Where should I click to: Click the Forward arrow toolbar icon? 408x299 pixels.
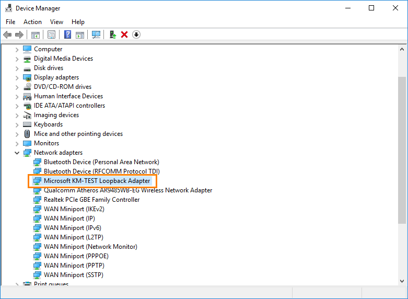pyautogui.click(x=19, y=34)
